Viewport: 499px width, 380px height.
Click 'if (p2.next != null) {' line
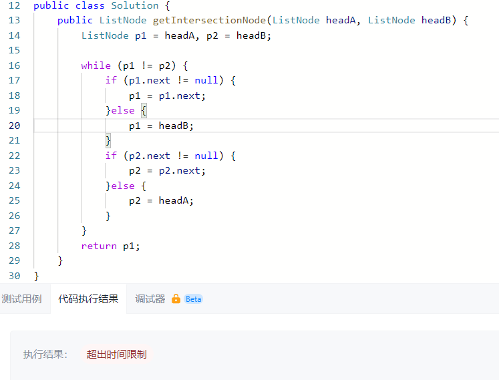170,156
